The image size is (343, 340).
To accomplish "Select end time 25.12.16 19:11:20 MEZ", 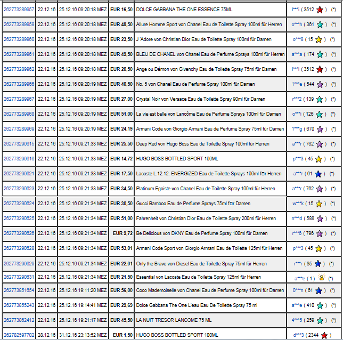I will [x=83, y=290].
